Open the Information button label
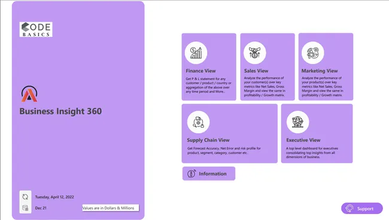 coord(212,174)
